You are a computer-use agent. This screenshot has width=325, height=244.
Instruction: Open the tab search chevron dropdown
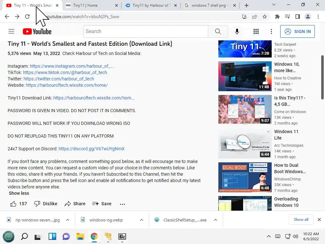click(274, 4)
